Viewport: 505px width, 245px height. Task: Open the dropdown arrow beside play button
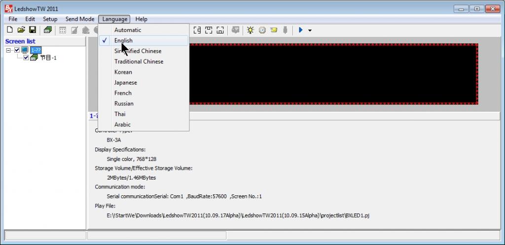coord(310,31)
